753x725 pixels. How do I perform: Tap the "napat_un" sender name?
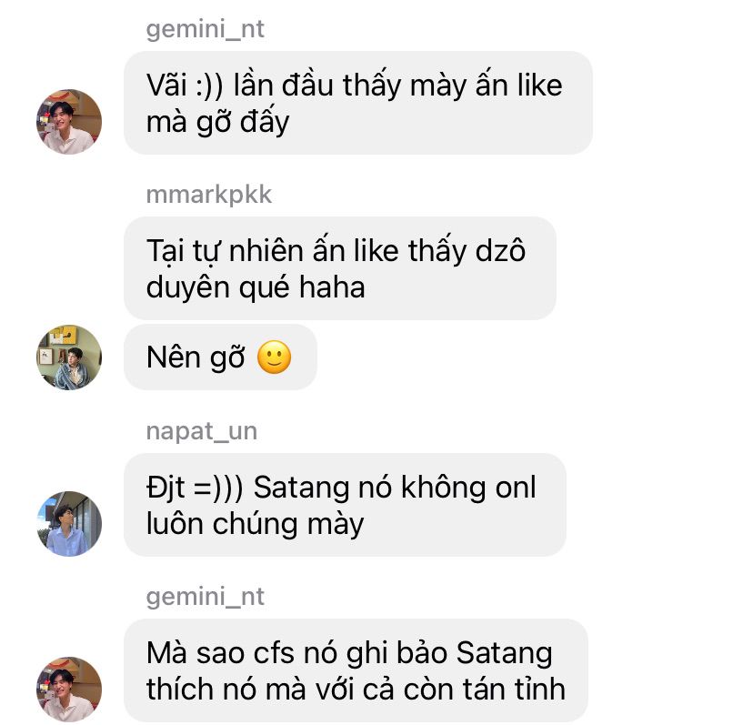pos(202,431)
